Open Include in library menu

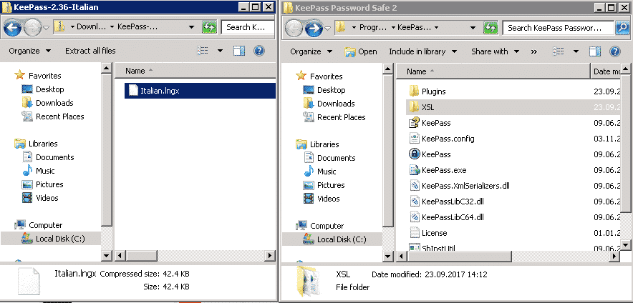422,51
